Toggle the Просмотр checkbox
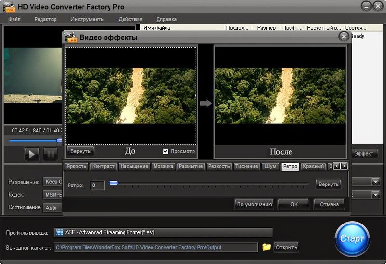386x264 pixels. coord(165,151)
